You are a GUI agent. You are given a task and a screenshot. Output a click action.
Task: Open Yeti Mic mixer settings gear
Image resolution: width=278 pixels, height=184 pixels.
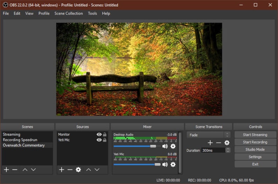pyautogui.click(x=173, y=164)
